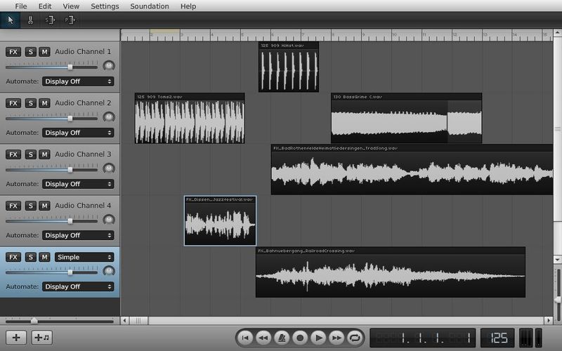Open FX for Audio Channel 2
This screenshot has height=351, width=562.
13,103
